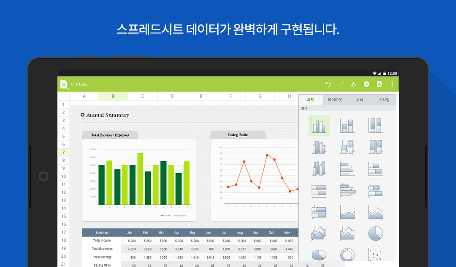The height and width of the screenshot is (267, 456).
Task: Choose the clustered column chart type
Action: point(319,125)
